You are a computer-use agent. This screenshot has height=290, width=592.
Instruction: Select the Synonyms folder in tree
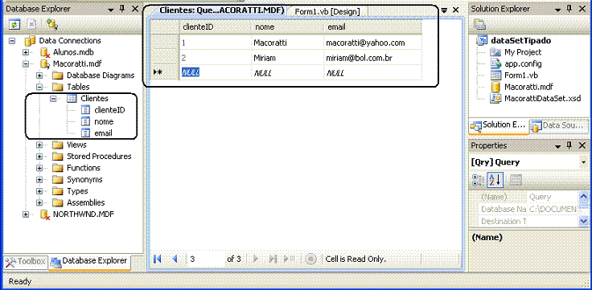(84, 179)
